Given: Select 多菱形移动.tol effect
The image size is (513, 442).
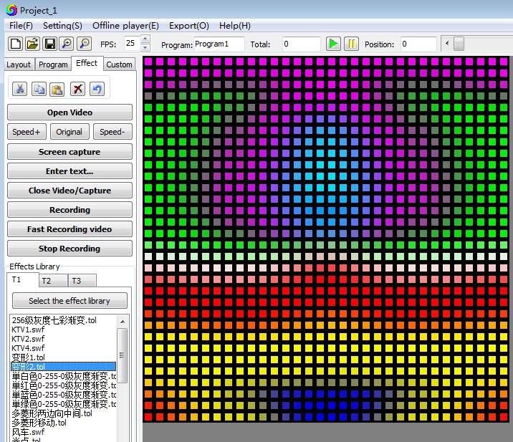Looking at the screenshot, I should (x=64, y=423).
